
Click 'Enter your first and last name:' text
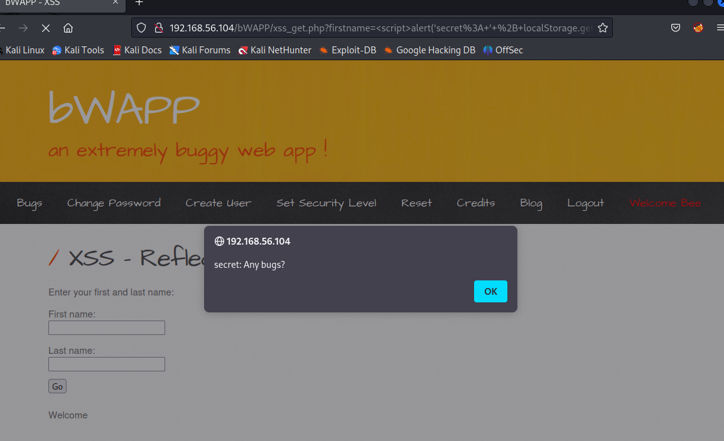point(111,292)
